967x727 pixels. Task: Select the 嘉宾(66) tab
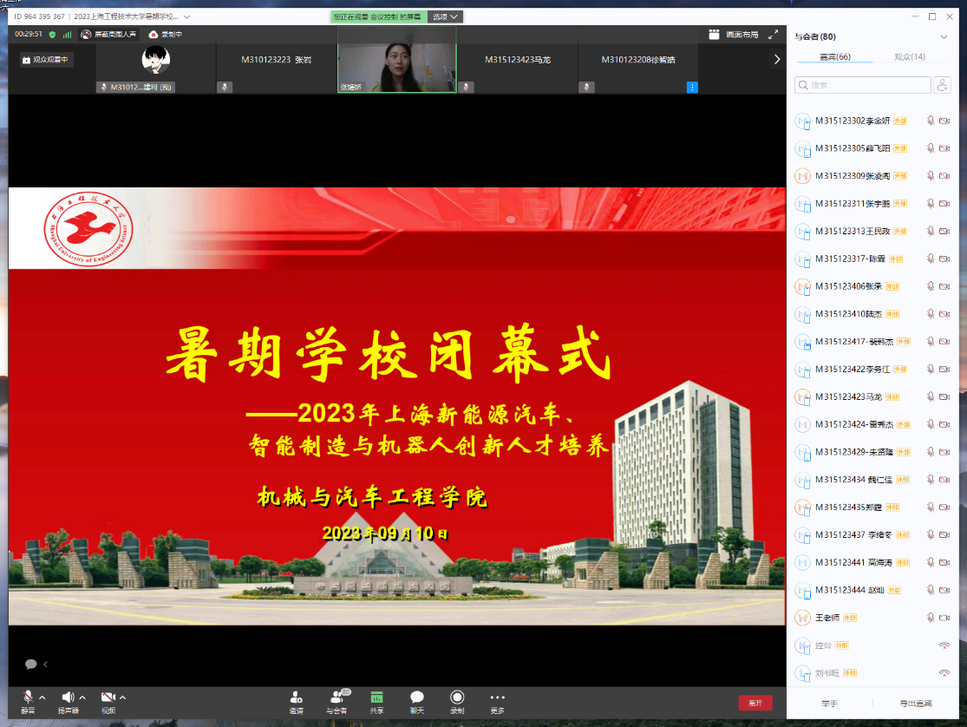click(x=834, y=57)
